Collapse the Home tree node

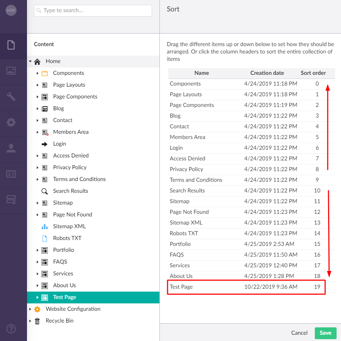point(30,61)
